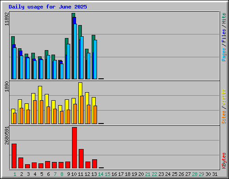This screenshot has width=229, height=179.
Task: Click the red KBytes bar for day 13
Action: (95, 164)
